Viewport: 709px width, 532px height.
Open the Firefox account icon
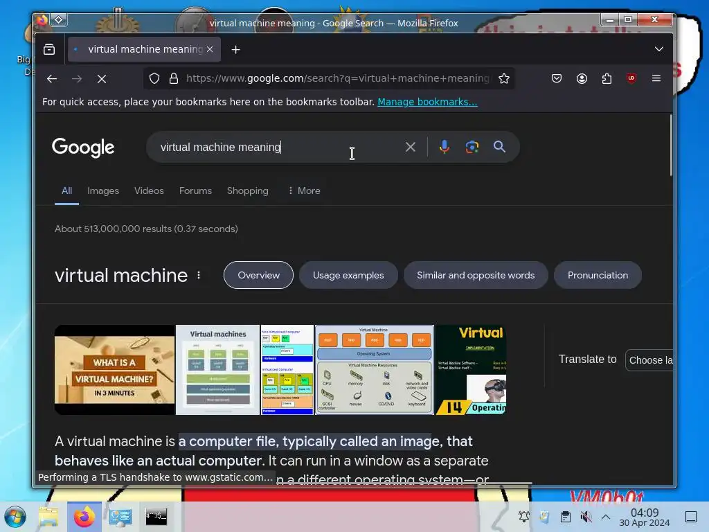tap(582, 79)
